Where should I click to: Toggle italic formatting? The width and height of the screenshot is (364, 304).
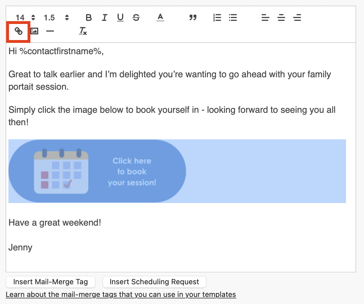[104, 17]
